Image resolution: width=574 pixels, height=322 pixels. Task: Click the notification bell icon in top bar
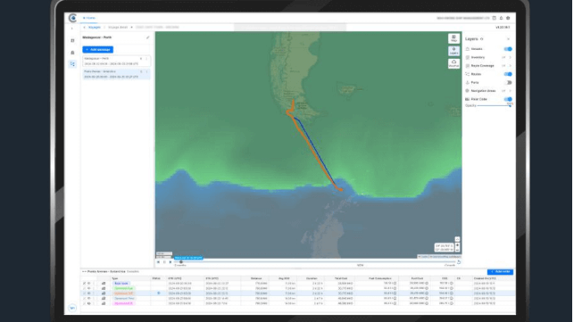501,18
